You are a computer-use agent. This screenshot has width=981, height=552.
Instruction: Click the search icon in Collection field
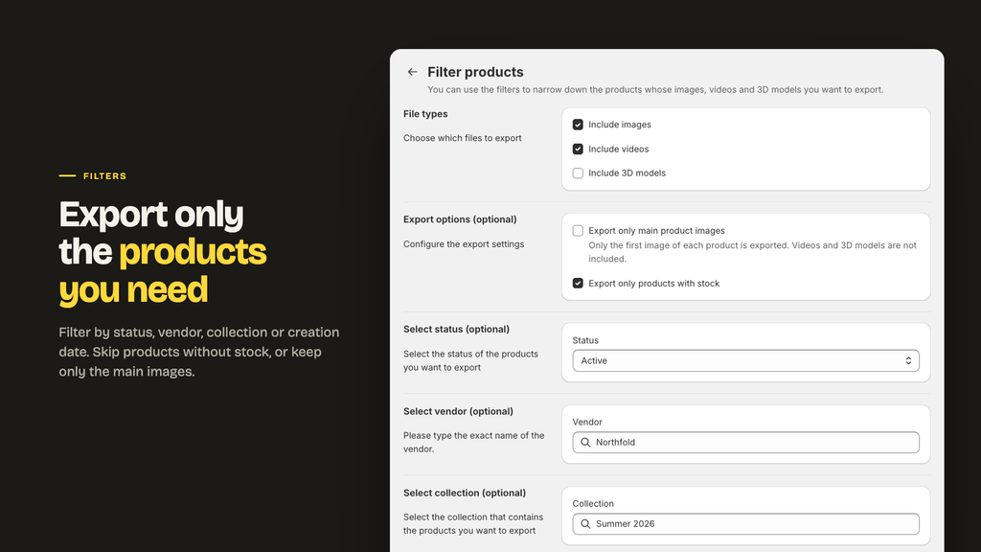585,524
